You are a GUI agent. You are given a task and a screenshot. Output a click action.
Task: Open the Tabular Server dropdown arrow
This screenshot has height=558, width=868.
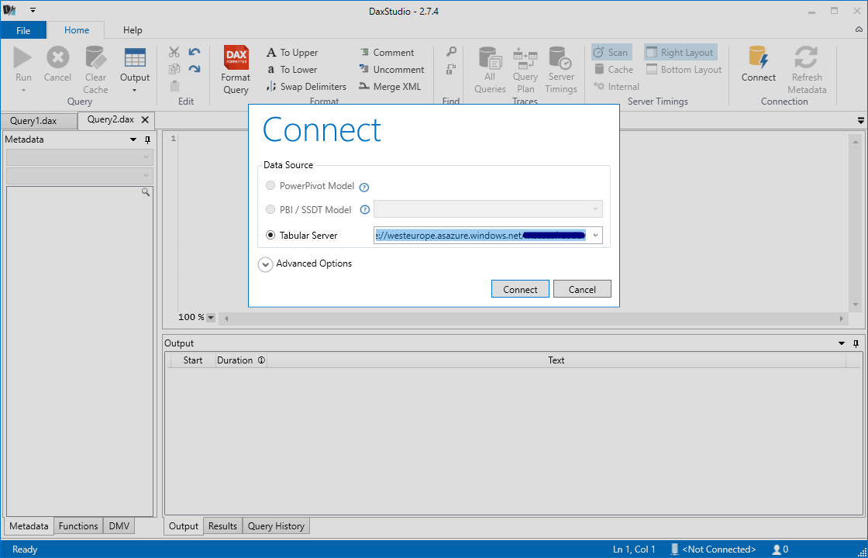pos(596,236)
